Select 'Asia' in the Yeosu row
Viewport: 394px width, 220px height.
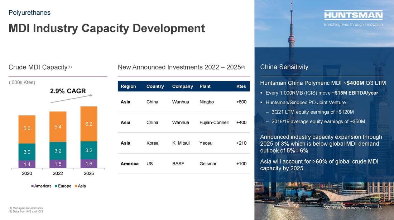coord(125,143)
